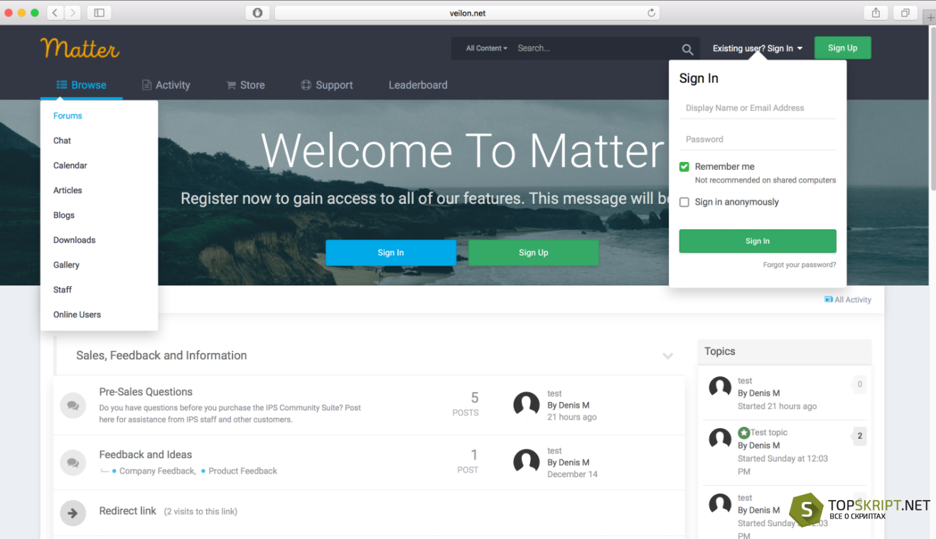Go back with Safari's back arrow
Image resolution: width=936 pixels, height=539 pixels.
click(x=55, y=13)
